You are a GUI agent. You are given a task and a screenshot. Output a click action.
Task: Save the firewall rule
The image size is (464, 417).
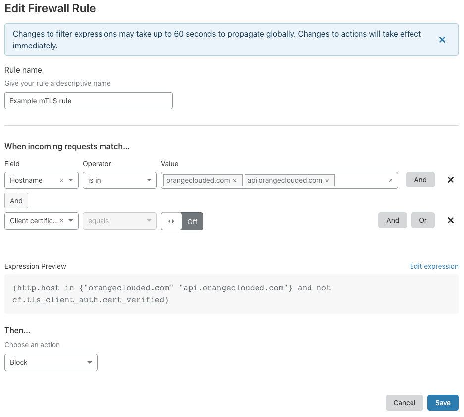442,403
